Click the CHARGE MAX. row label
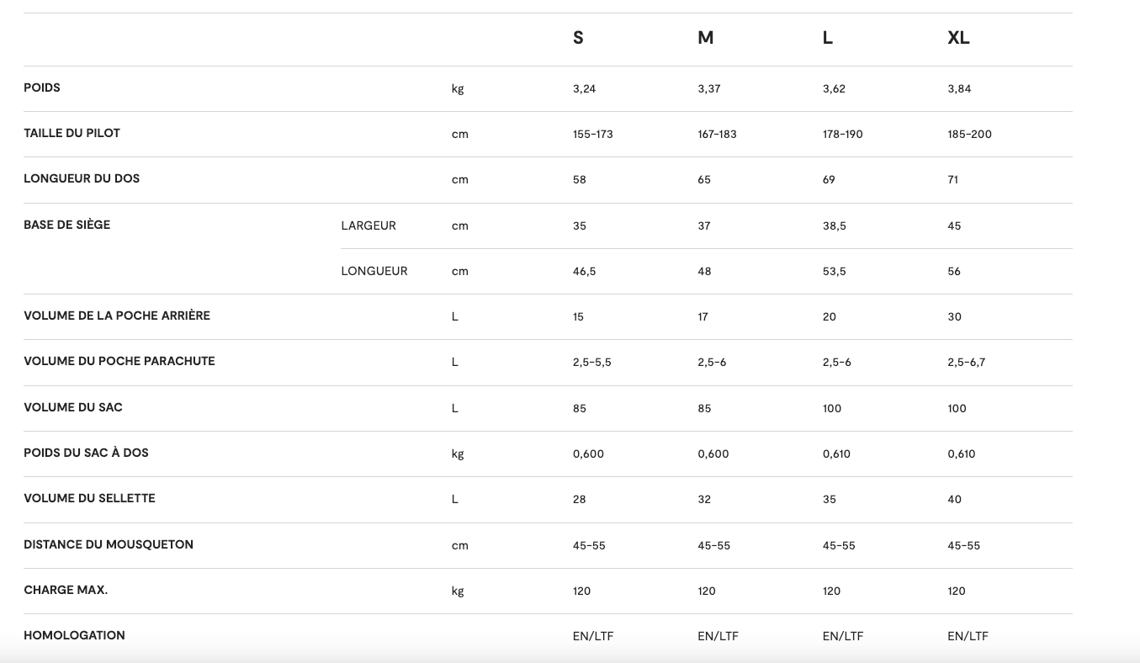The height and width of the screenshot is (663, 1140). click(x=66, y=590)
